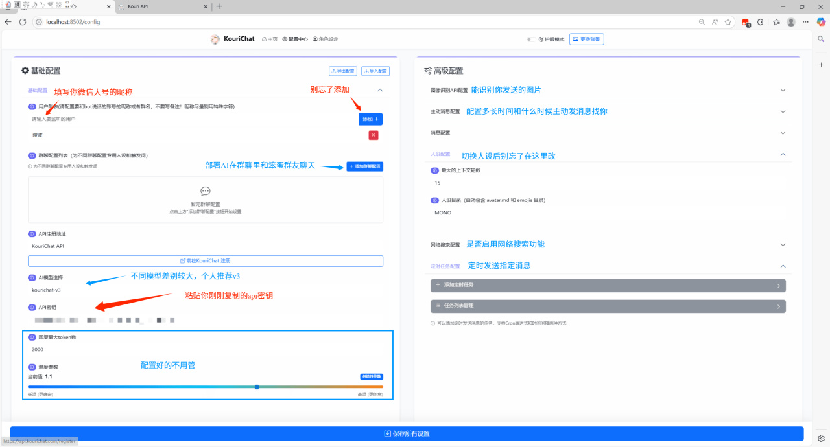
Task: Click the read aloud icon in address bar
Action: click(715, 21)
